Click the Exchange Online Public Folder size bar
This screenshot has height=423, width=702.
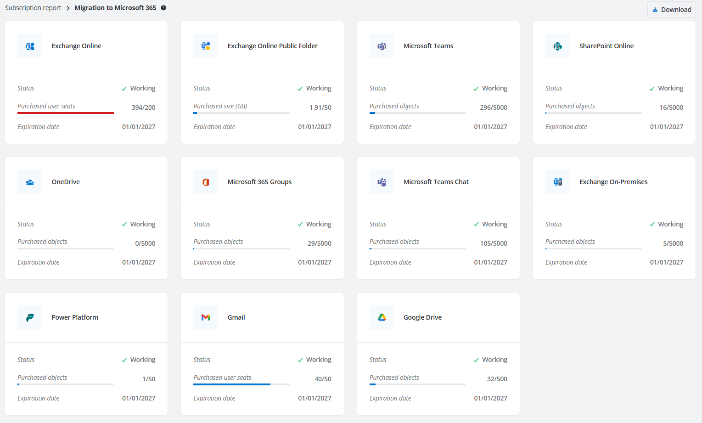[241, 113]
